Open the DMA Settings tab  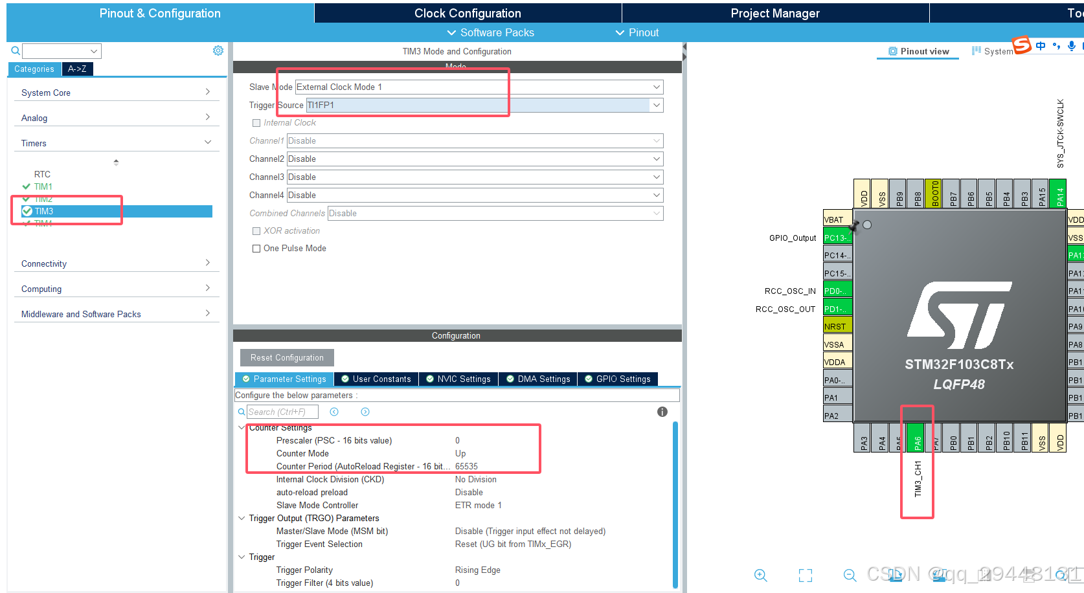[x=538, y=379]
